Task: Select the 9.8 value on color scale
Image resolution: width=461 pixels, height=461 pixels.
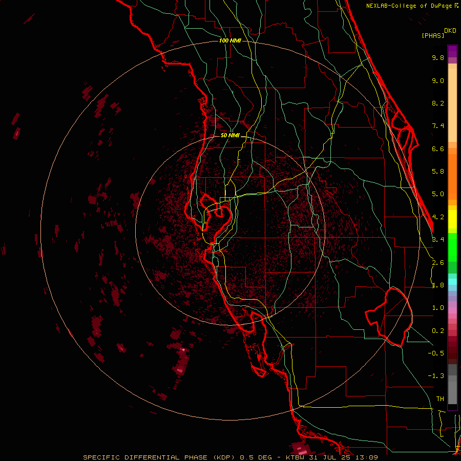Action: pos(438,57)
